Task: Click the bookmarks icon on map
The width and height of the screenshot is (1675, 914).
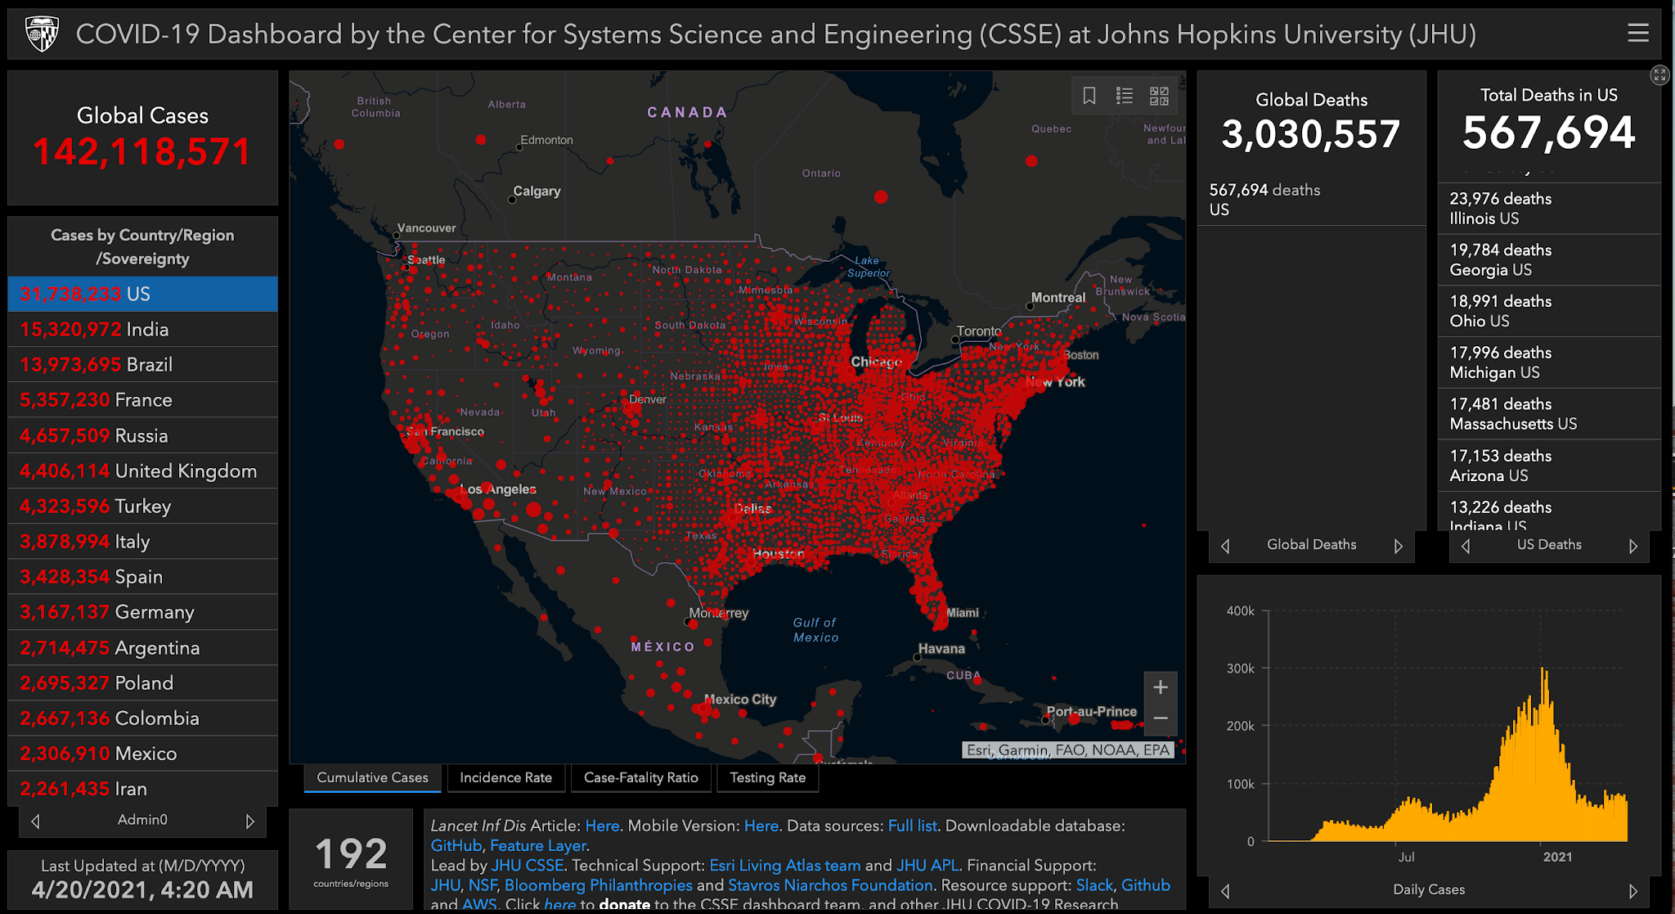Action: pos(1089,96)
